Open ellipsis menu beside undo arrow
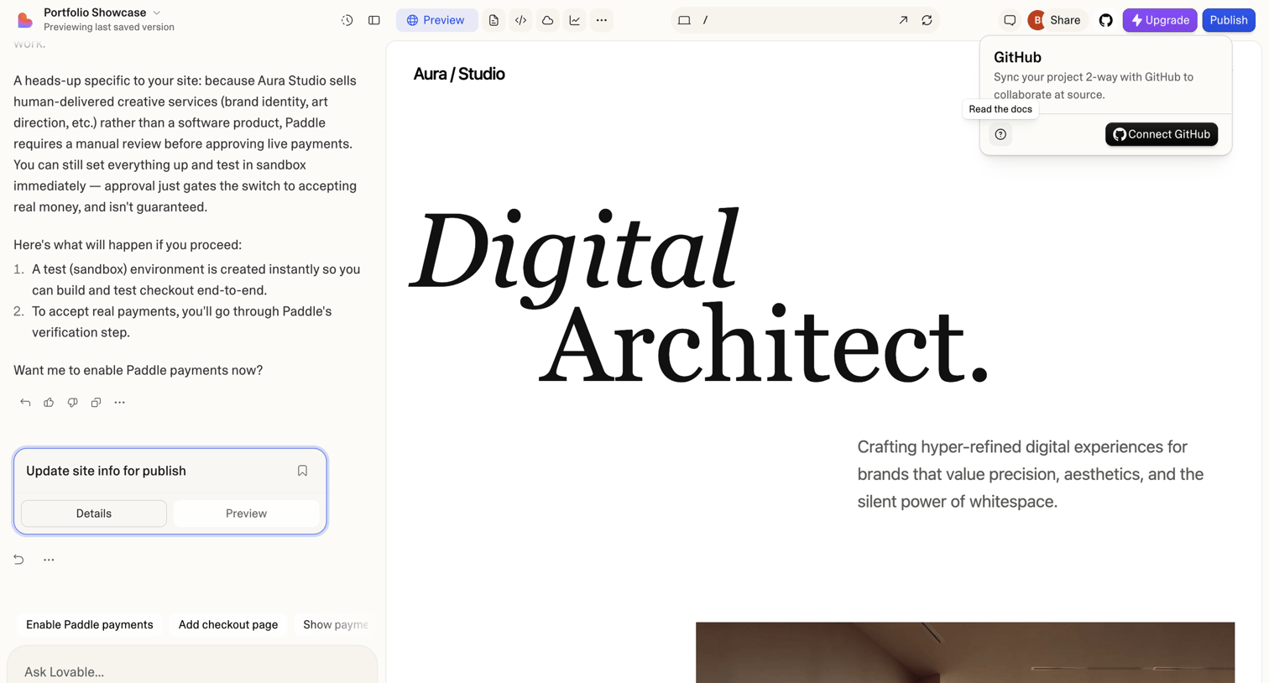This screenshot has height=683, width=1269. point(49,560)
